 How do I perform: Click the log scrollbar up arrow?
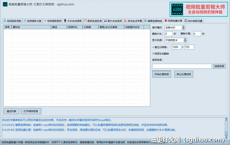pyautogui.click(x=226, y=119)
